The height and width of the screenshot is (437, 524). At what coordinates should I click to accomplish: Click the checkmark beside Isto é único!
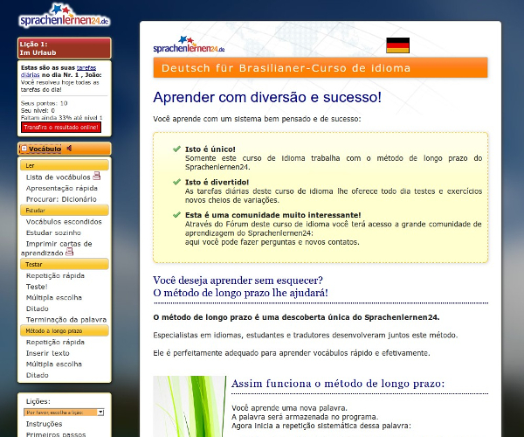click(176, 149)
